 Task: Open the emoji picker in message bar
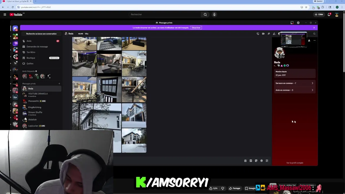261,161
